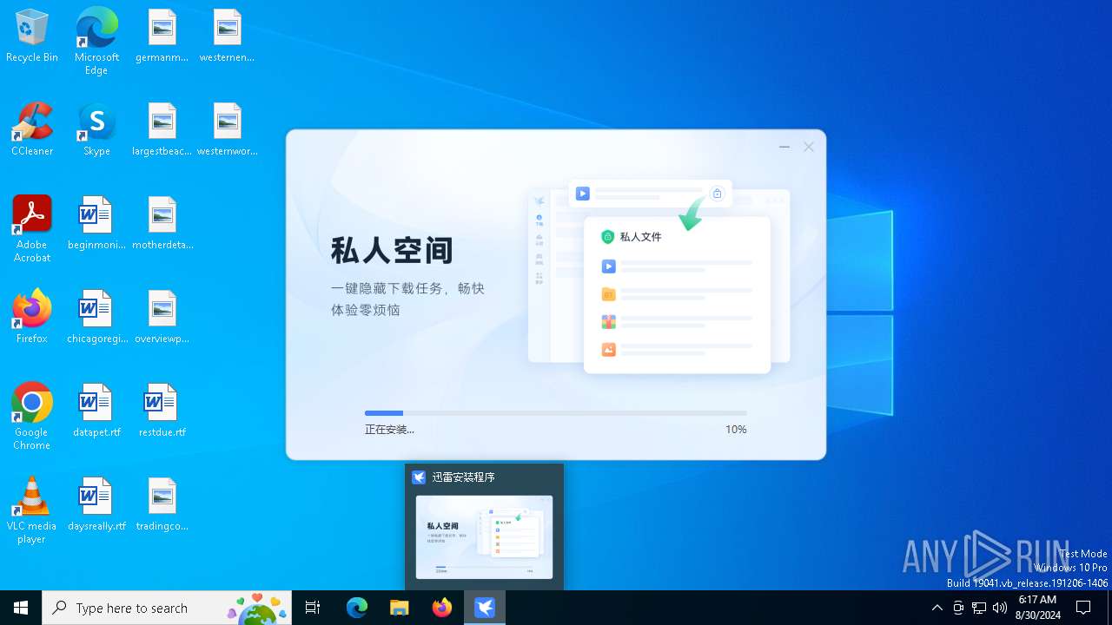The image size is (1112, 625).
Task: Open the clock and date flyout
Action: point(1037,608)
